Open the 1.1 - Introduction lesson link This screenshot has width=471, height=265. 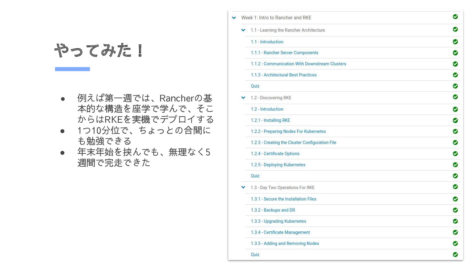pos(267,42)
